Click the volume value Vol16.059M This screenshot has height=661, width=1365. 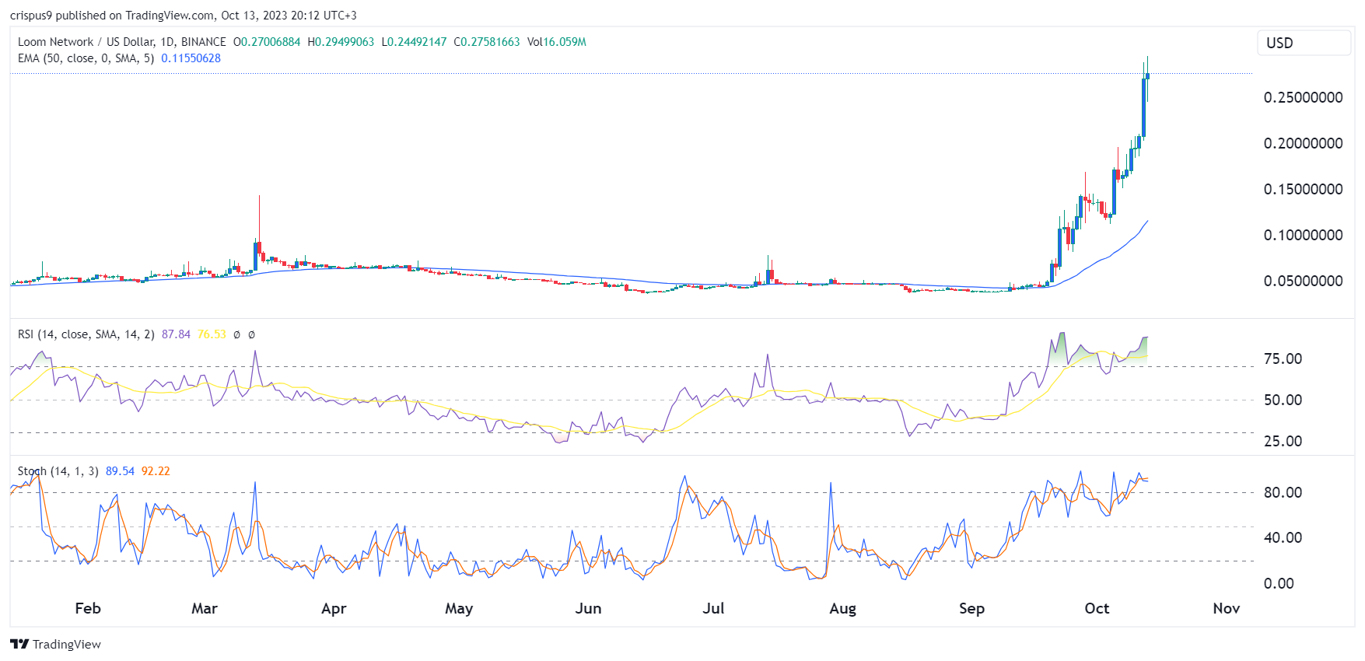tap(557, 42)
